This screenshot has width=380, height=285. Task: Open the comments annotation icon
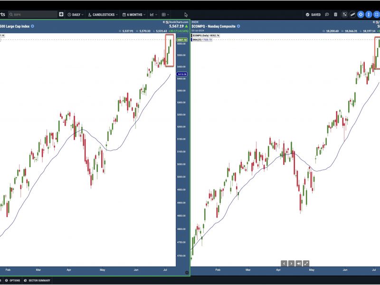coord(327,15)
